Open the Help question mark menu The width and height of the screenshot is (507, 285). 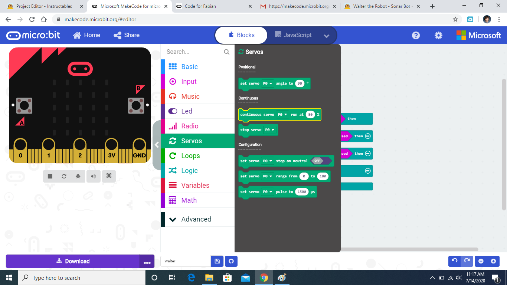tap(416, 35)
